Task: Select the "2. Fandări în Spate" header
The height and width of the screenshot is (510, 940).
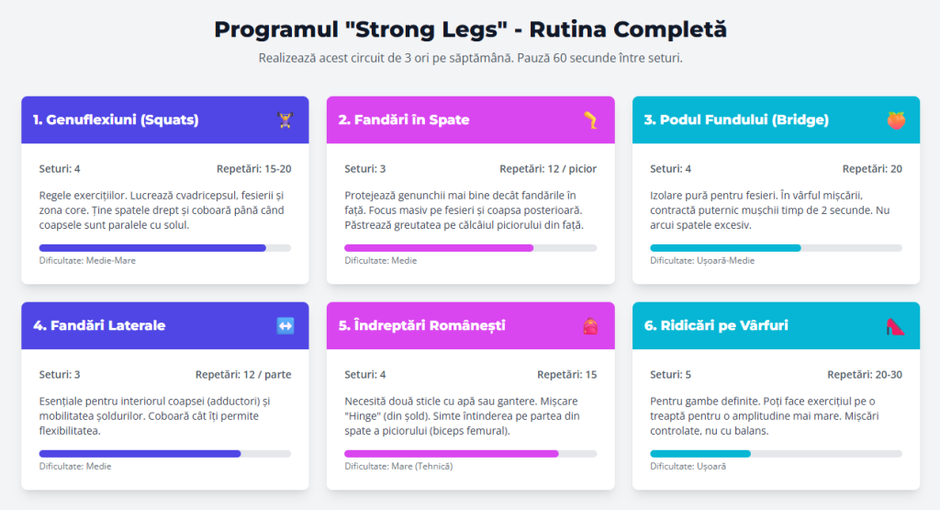Action: [x=404, y=120]
